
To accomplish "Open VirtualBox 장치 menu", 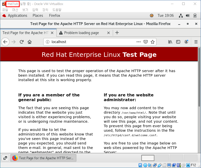I will tap(45, 10).
